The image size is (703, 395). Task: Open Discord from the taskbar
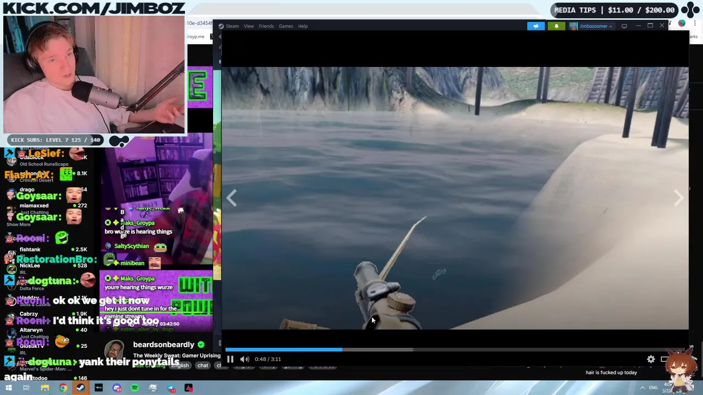tap(117, 388)
